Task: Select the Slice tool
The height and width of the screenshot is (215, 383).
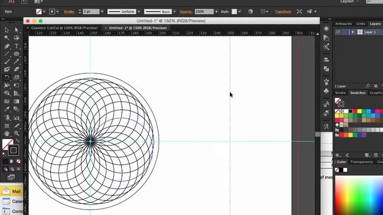Action: (x=16, y=125)
